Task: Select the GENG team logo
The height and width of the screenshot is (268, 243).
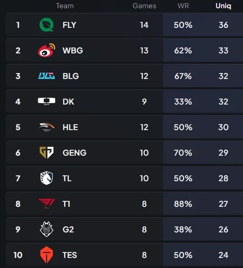Action: pyautogui.click(x=47, y=152)
